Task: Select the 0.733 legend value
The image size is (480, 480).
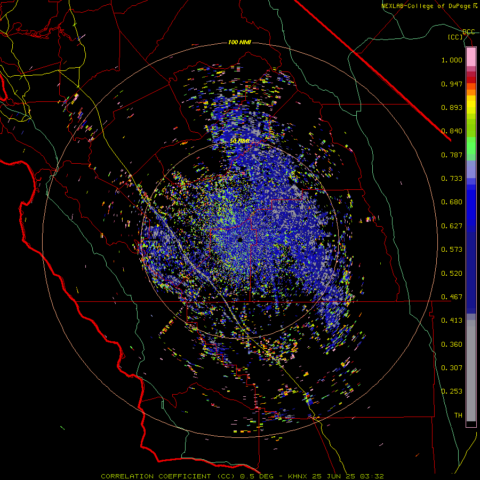Action: 452,179
